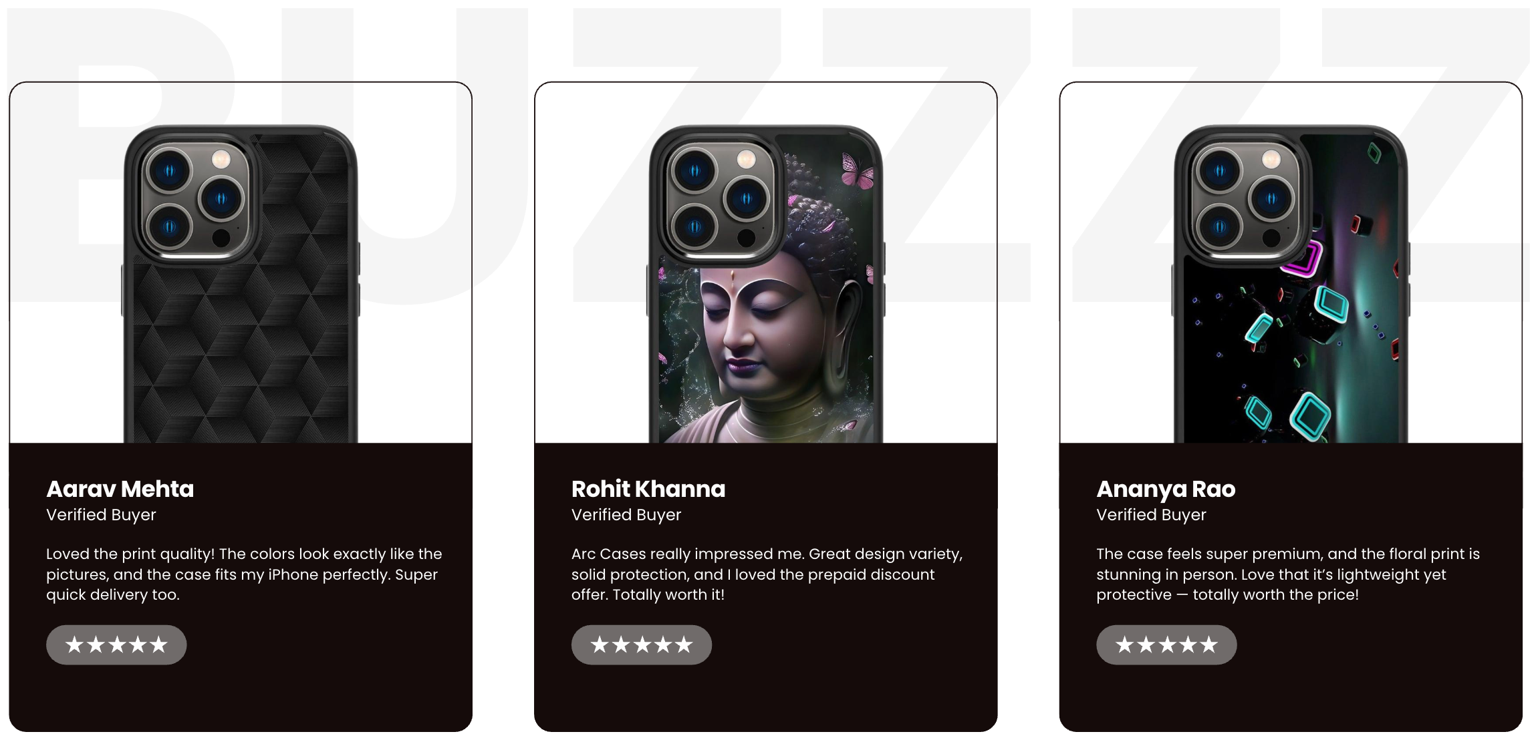The image size is (1536, 740).
Task: Click the black geometric cube phone case image
Action: 241,284
